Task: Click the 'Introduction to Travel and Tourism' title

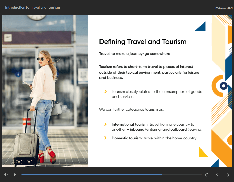Action: (x=32, y=7)
